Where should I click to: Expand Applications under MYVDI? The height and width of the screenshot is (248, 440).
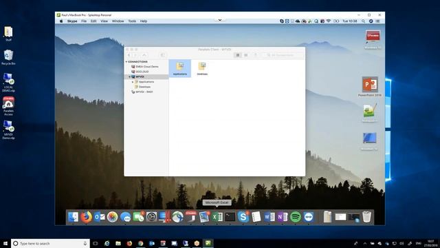click(x=133, y=82)
